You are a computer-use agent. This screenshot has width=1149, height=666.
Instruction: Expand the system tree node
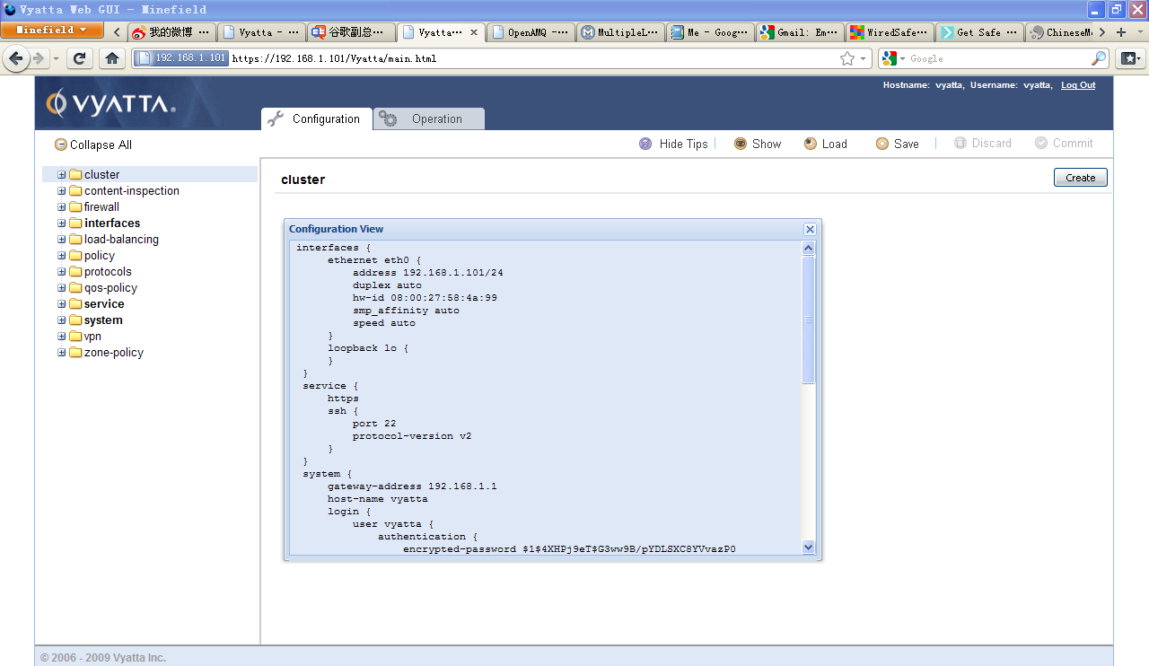62,320
